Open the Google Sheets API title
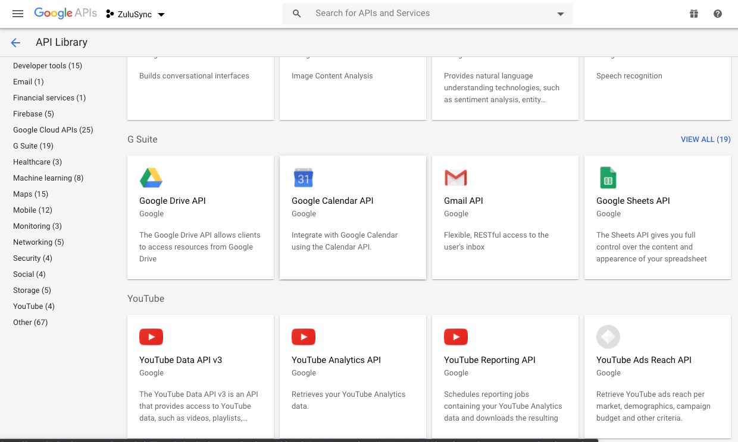The width and height of the screenshot is (738, 442). (633, 201)
